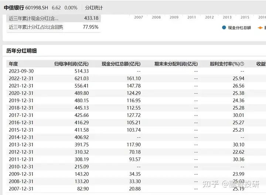Select the 2023-09-30 row date
266x195 pixels.
[x=21, y=71]
